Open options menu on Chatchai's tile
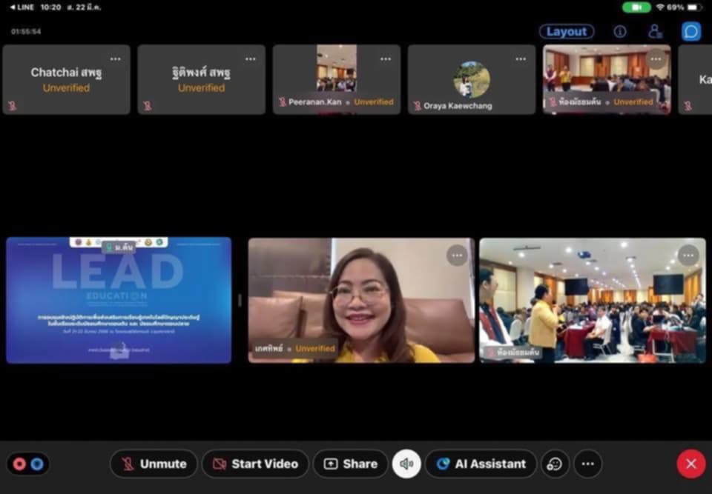712x494 pixels. (x=115, y=59)
